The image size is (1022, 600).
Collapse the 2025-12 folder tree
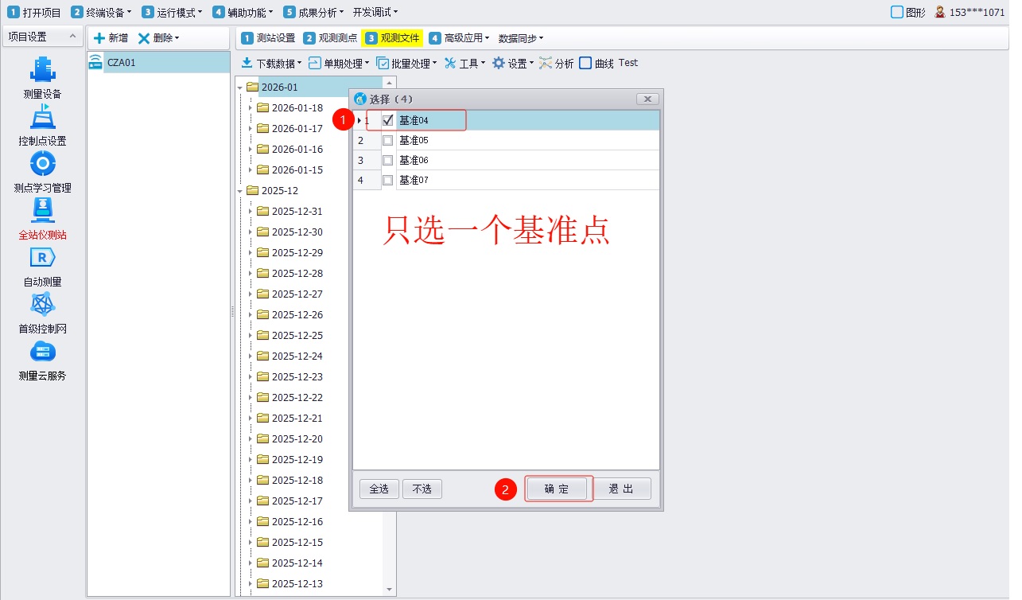240,190
